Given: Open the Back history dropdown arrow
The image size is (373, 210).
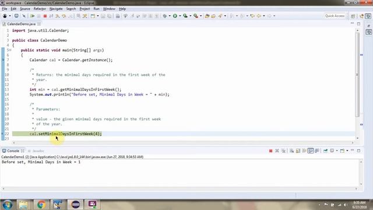Looking at the screenshot, I should click(x=264, y=16).
